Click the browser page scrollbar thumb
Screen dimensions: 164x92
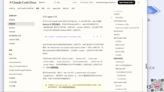click(x=146, y=66)
